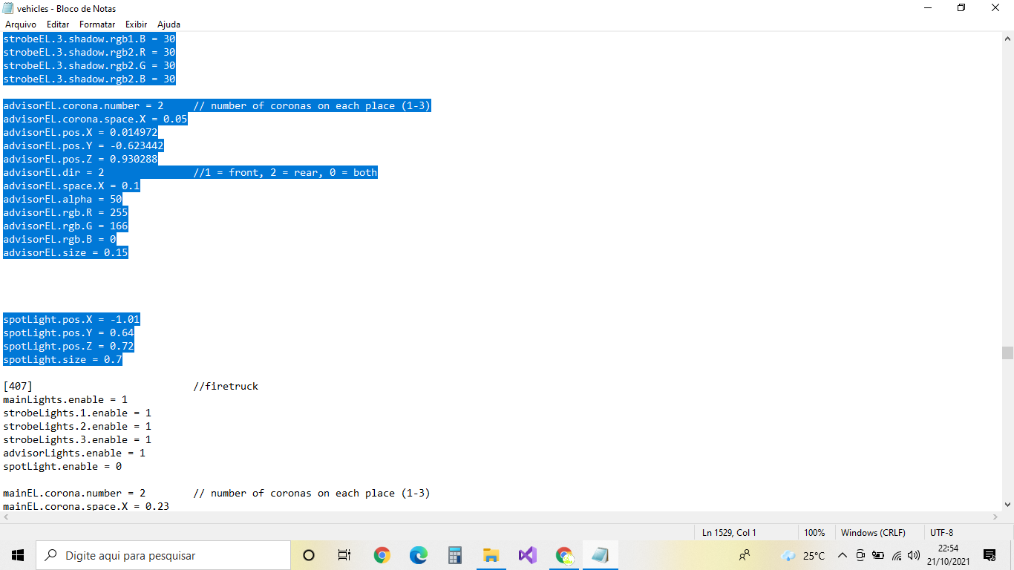The image size is (1014, 570).
Task: Click the line 'strobeLights.3.enable = 1'
Action: pyautogui.click(x=77, y=439)
